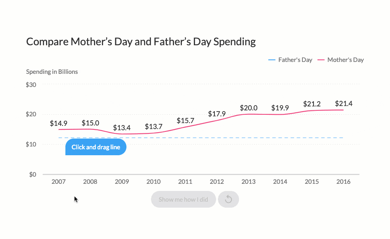Click the $15.0 data label for 2008

90,123
